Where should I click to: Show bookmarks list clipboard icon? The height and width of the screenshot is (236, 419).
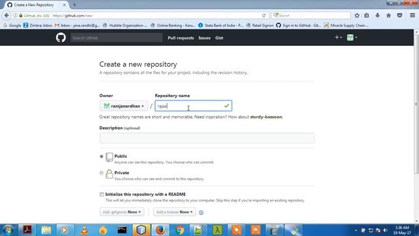(367, 16)
